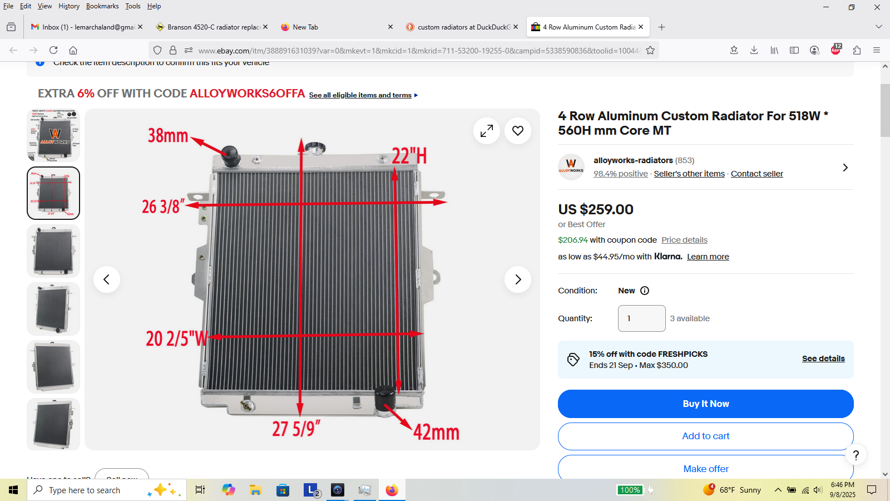Add item to watchlist with heart icon
The height and width of the screenshot is (501, 890).
click(518, 131)
